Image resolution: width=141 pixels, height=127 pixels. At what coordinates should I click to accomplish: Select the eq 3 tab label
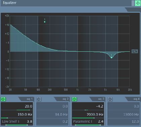point(101,99)
